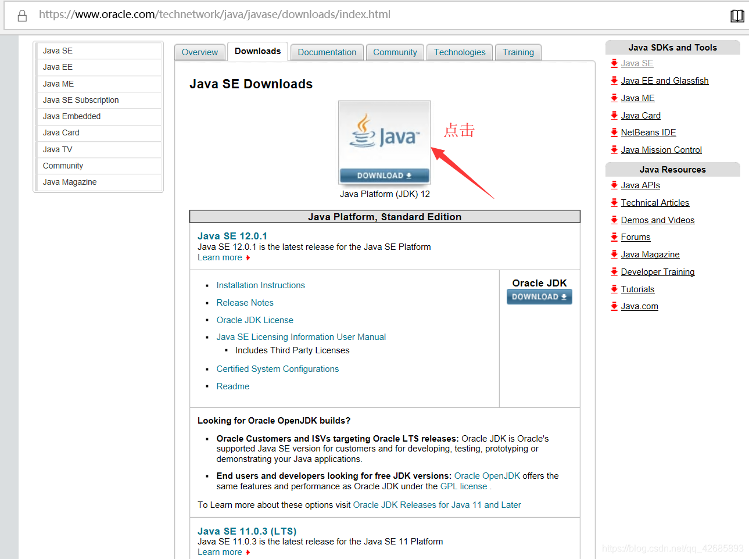Image resolution: width=749 pixels, height=559 pixels.
Task: Click the red icon beside Developer Training
Action: pyautogui.click(x=614, y=272)
